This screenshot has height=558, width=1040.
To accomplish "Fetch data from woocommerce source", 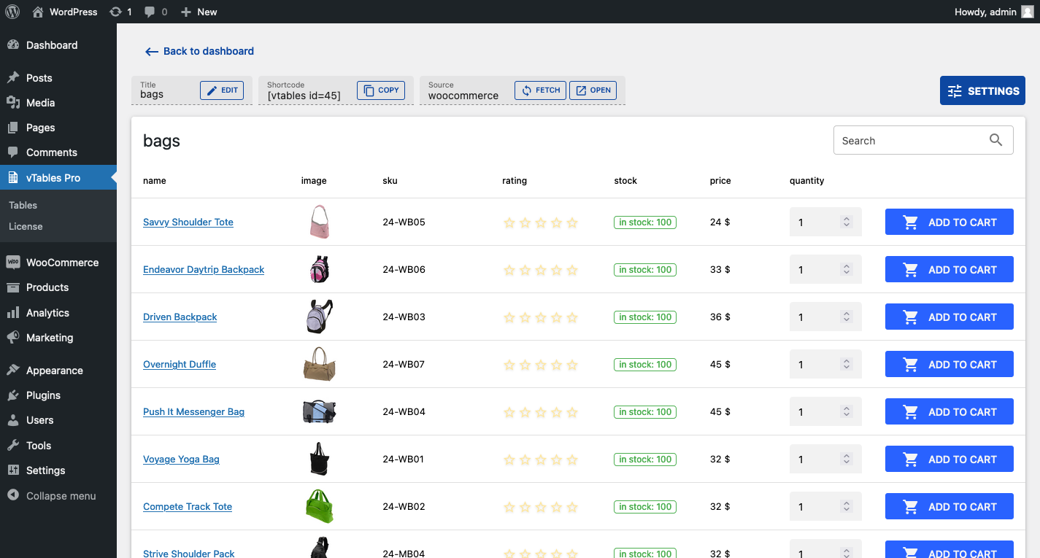I will tap(540, 90).
